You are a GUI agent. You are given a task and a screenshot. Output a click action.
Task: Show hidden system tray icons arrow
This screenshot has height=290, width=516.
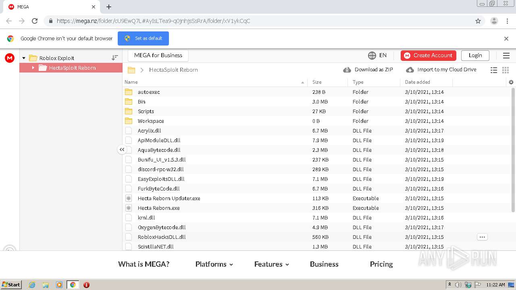click(x=449, y=285)
